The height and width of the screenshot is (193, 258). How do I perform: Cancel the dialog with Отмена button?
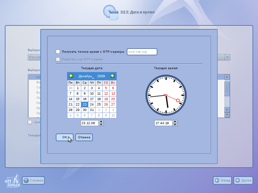point(84,137)
